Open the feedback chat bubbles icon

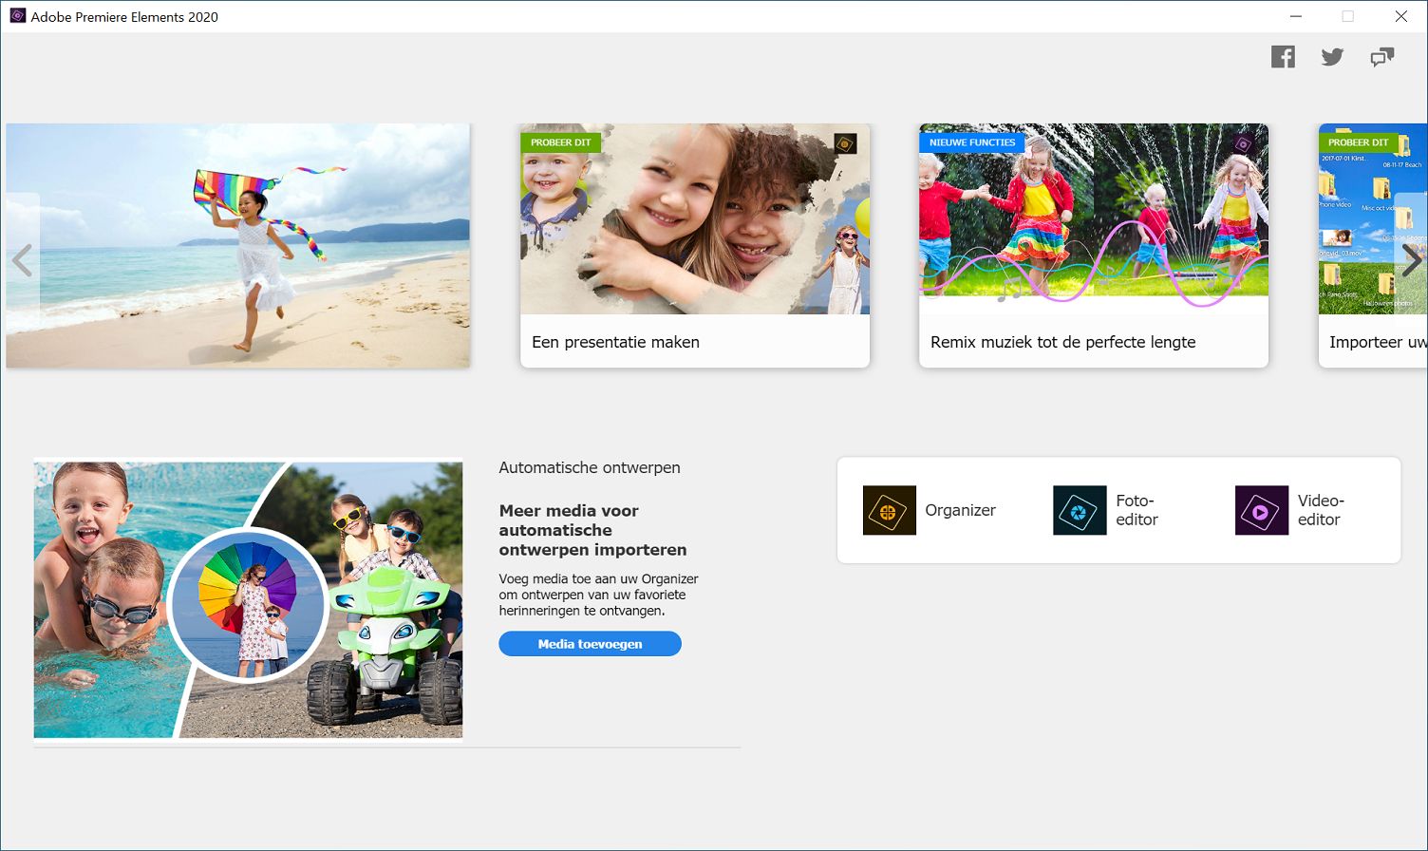pos(1381,57)
